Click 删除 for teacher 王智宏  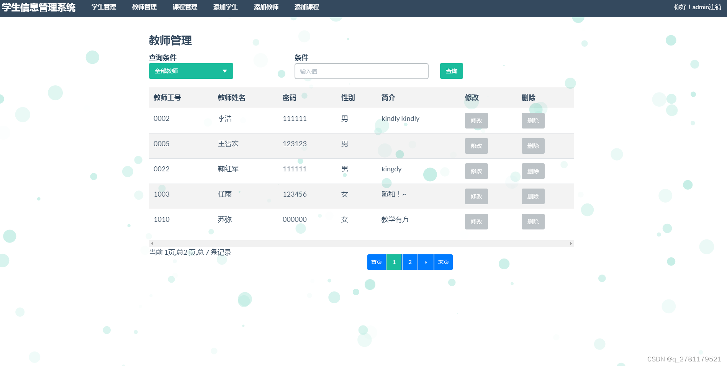point(533,146)
